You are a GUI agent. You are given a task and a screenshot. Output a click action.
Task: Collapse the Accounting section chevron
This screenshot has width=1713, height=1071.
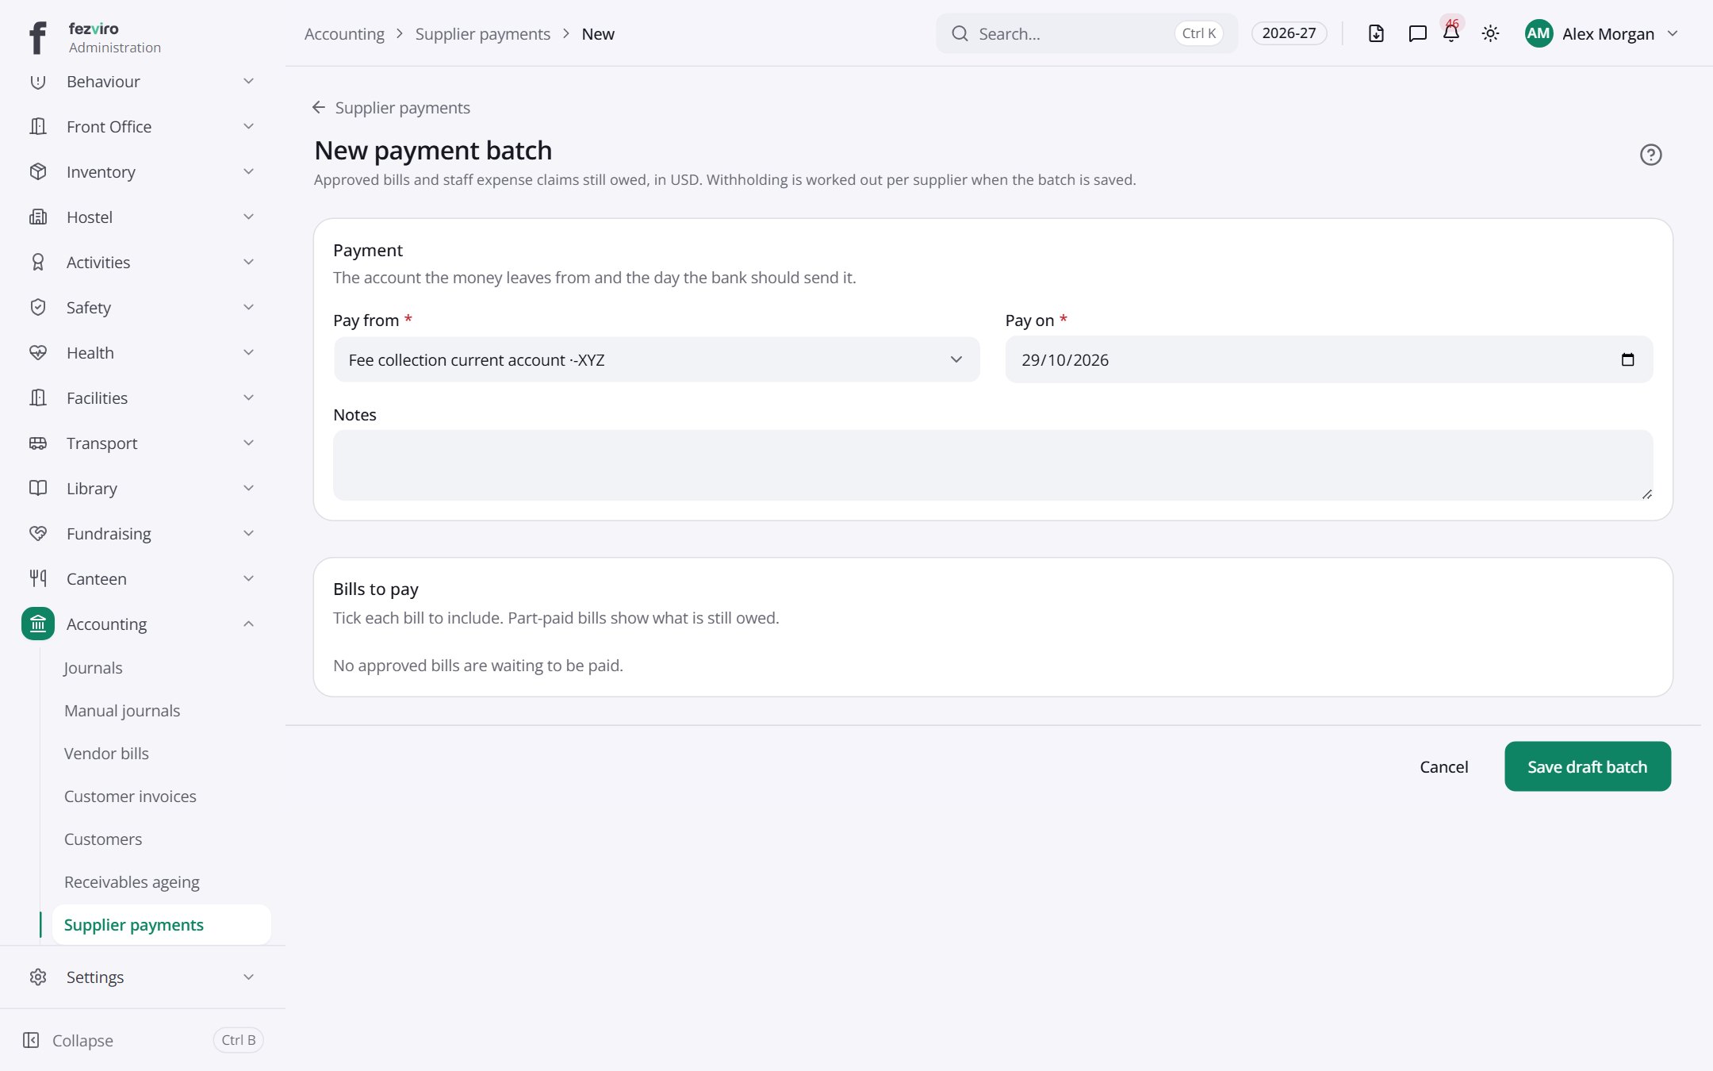(248, 624)
